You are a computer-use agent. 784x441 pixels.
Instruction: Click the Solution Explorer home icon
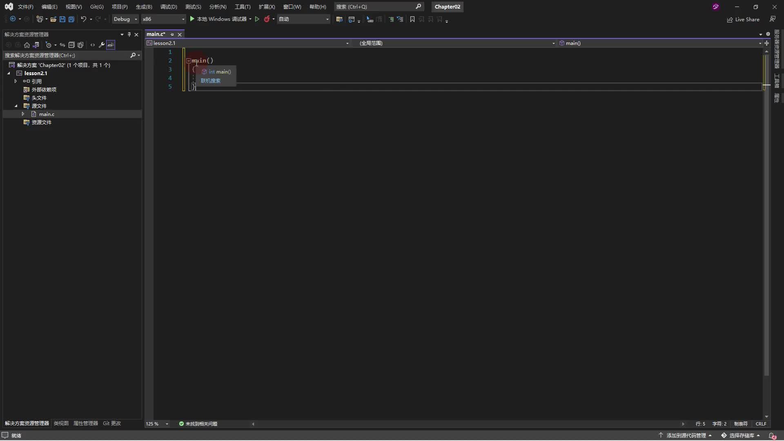click(27, 45)
